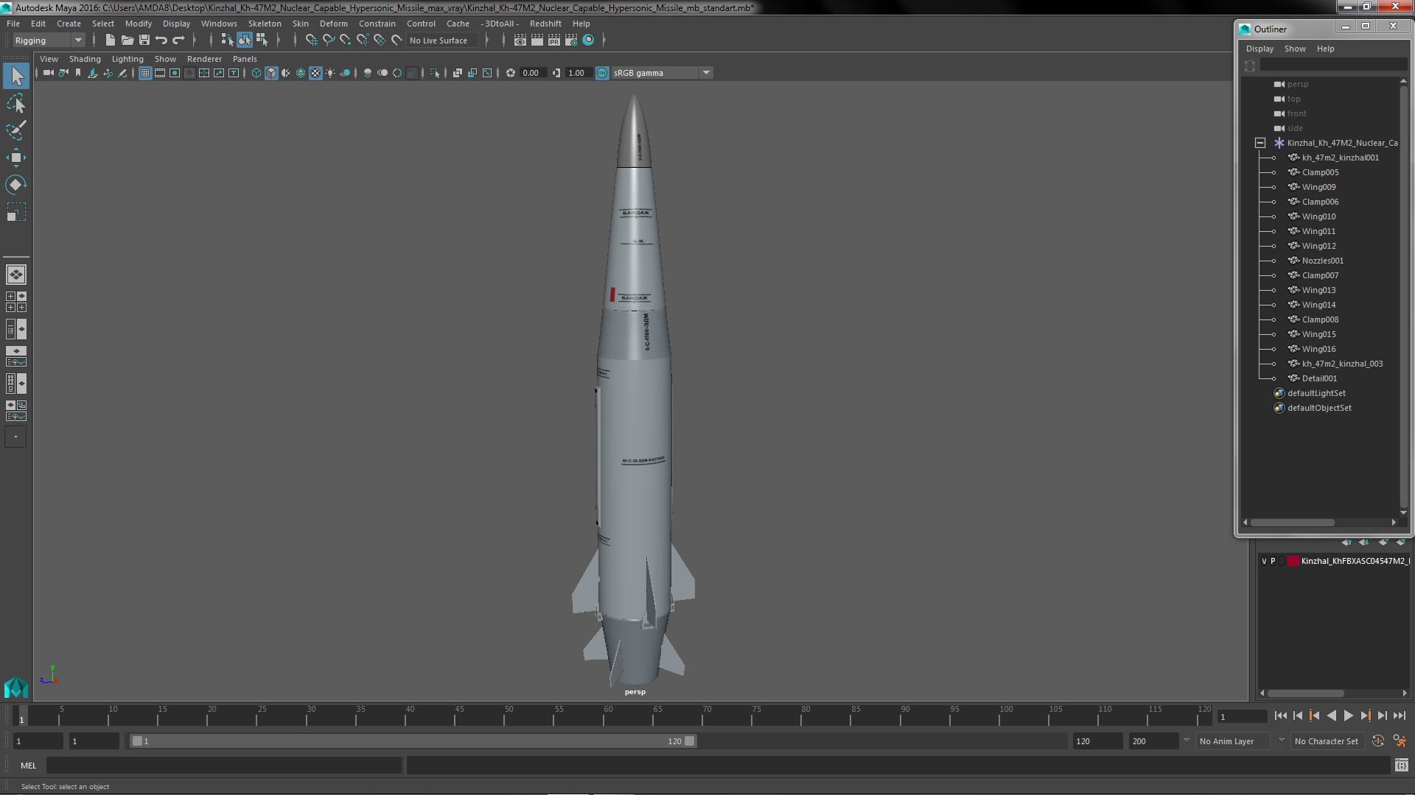The width and height of the screenshot is (1415, 795).
Task: Click the Lasso Select tool
Action: (x=15, y=104)
